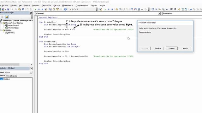Click the blue Help question mark icon
Image resolution: width=202 pixels, height=113 pixels.
(65, 9)
